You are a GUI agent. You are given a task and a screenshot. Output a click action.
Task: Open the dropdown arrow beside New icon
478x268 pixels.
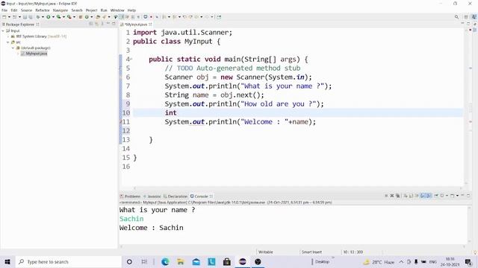click(x=9, y=17)
